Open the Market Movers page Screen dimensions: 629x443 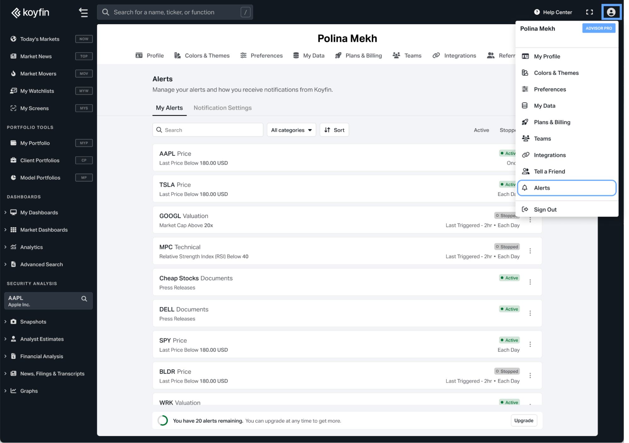tap(38, 74)
